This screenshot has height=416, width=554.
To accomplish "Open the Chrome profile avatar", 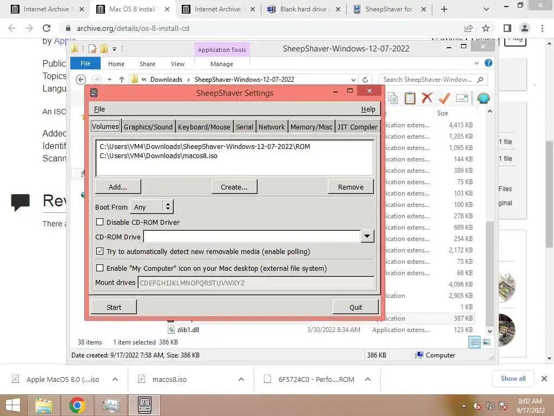I will pyautogui.click(x=525, y=28).
